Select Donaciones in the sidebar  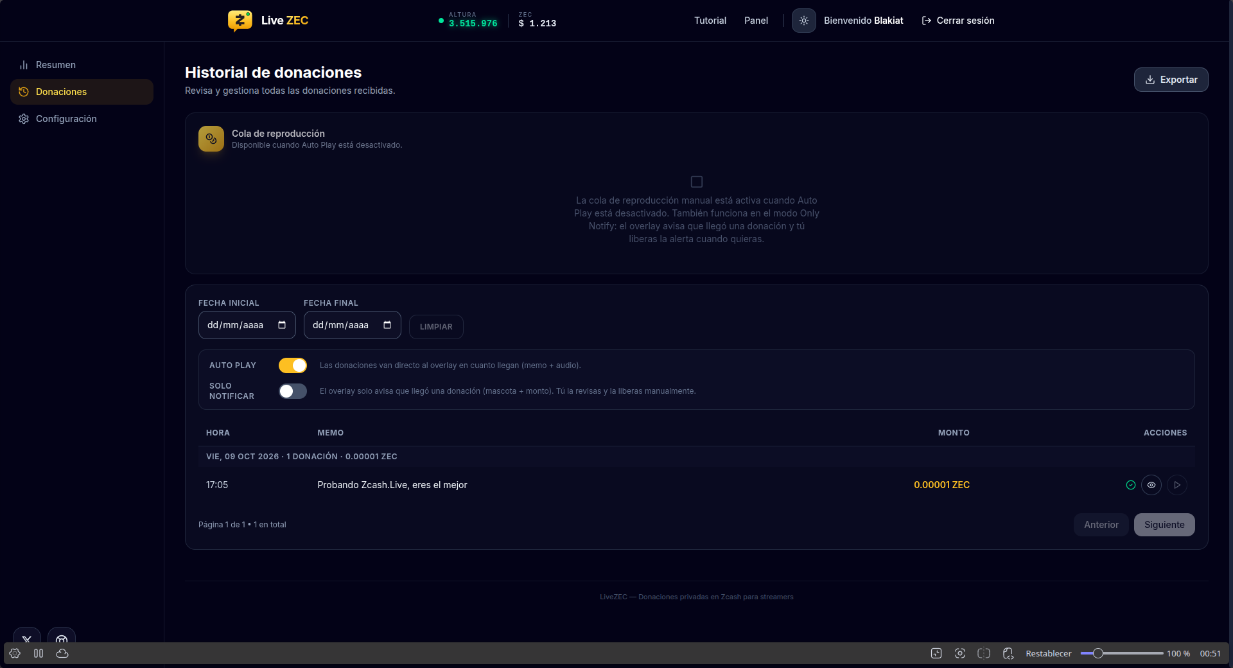click(82, 92)
